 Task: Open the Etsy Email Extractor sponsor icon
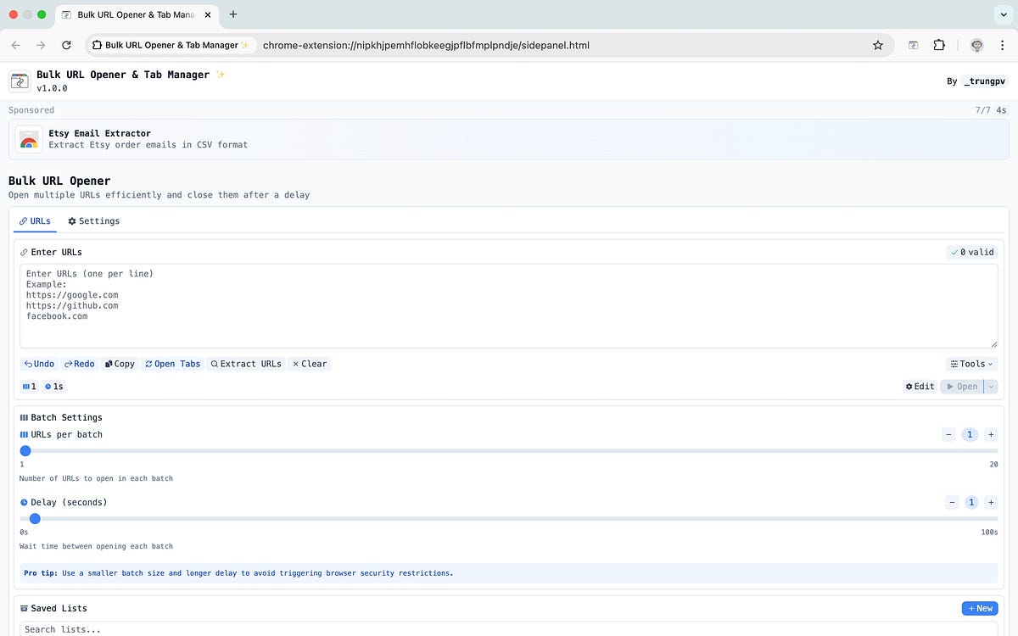28,138
